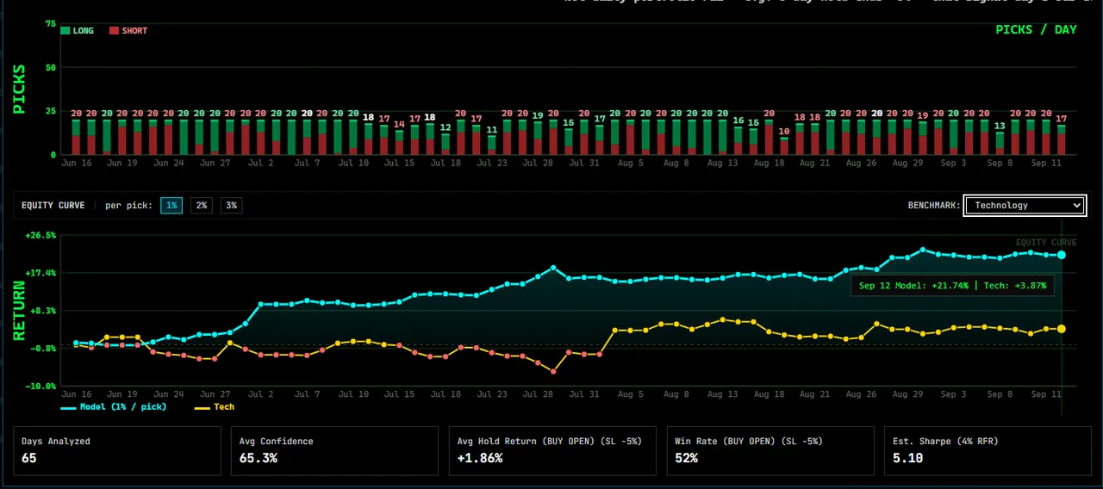This screenshot has width=1103, height=489.
Task: Toggle the SHORT legend swatch
Action: [x=114, y=31]
